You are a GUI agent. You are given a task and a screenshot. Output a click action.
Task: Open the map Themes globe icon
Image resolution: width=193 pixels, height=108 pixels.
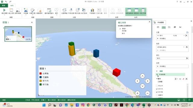[32, 10]
